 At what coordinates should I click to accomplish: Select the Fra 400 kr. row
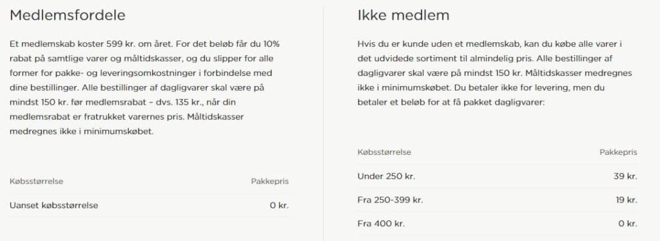[497, 224]
